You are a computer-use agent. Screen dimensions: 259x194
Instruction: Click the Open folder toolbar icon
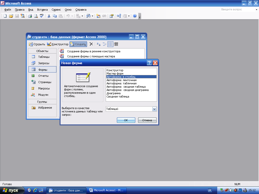(x=11, y=16)
